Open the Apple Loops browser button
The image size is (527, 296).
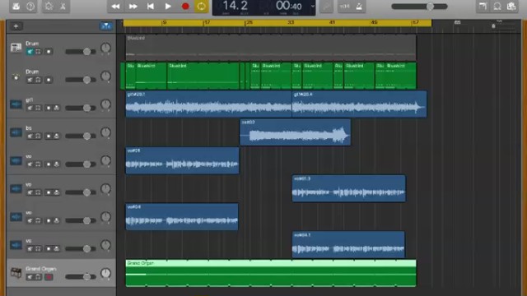[497, 7]
